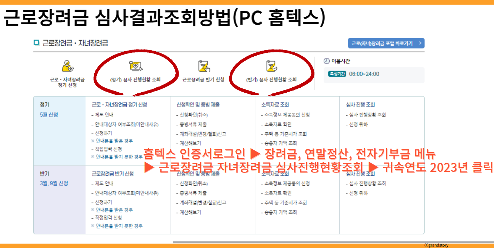This screenshot has width=494, height=248.
Task: Click 승용자 가액 조회 in the 반기 row
Action: point(279,212)
